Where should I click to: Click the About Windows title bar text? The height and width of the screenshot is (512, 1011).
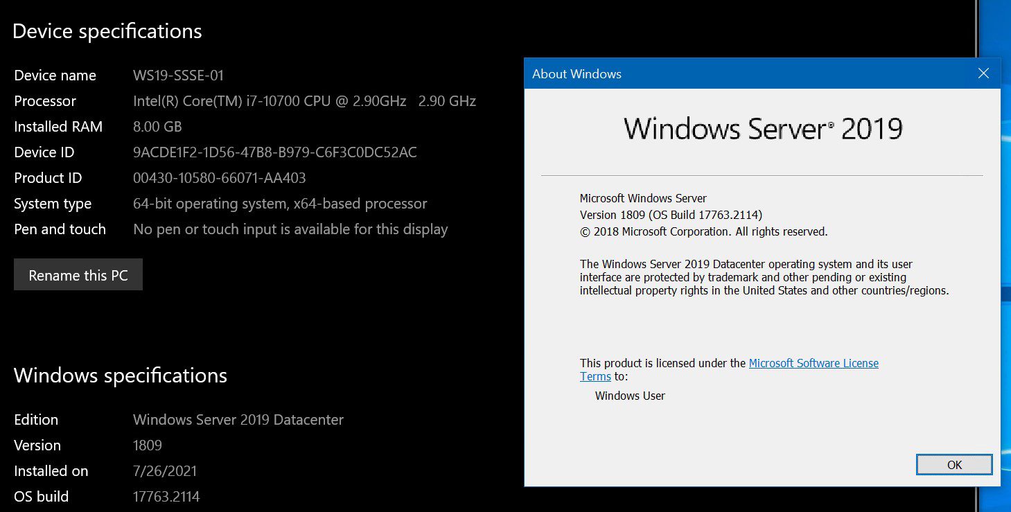click(x=577, y=73)
